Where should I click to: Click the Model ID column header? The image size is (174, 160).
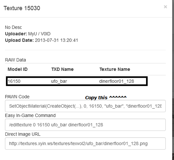[17, 69]
